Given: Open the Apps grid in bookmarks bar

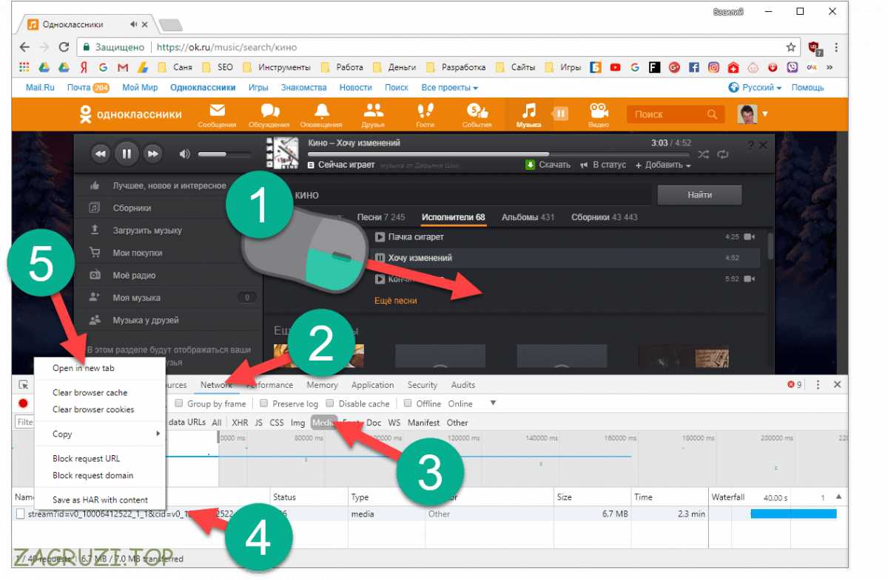Looking at the screenshot, I should (x=24, y=67).
